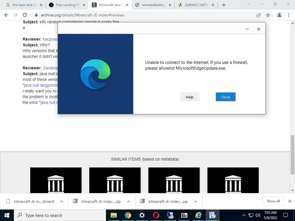Open Settings gear from the taskbar
The width and height of the screenshot is (295, 221).
142,215
